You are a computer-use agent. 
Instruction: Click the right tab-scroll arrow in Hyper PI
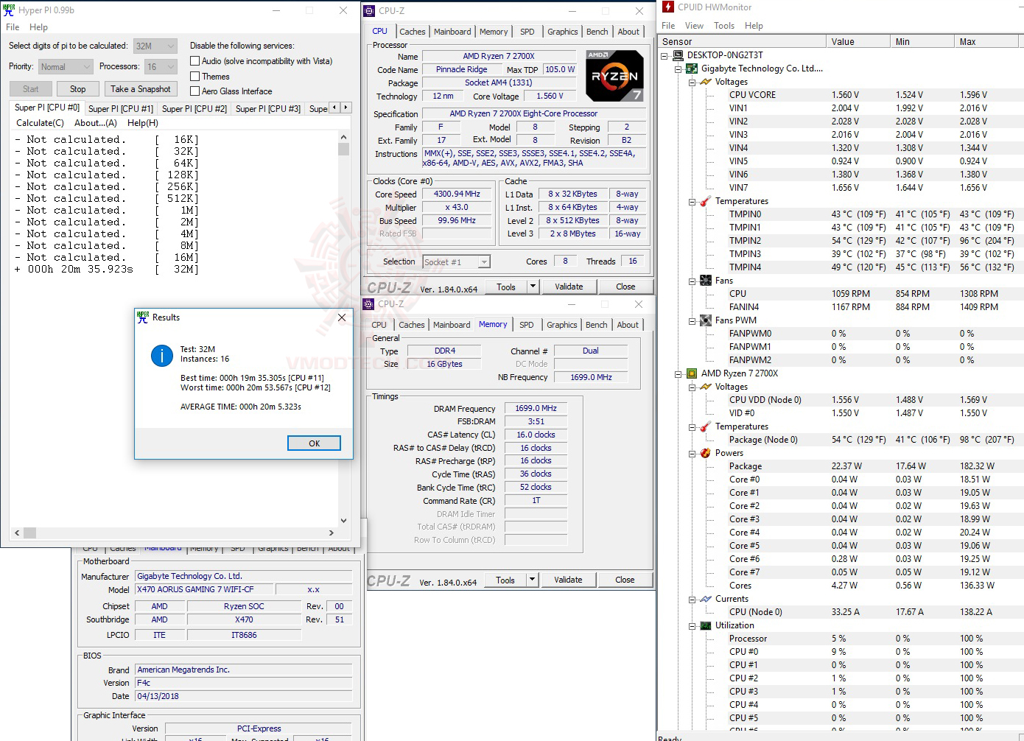pyautogui.click(x=346, y=108)
